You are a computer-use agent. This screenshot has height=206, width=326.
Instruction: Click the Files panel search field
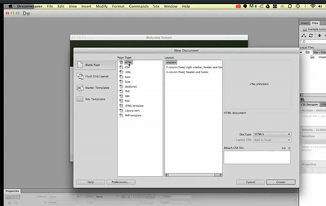coord(313,42)
